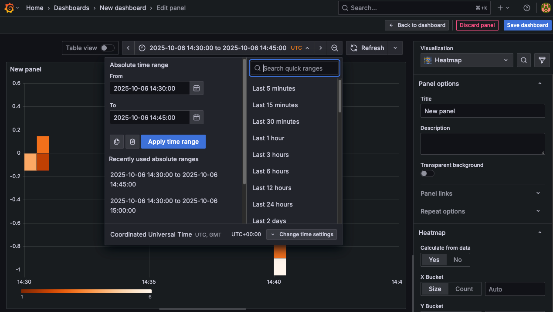Click the Save dashboard button
The height and width of the screenshot is (312, 553).
[527, 25]
